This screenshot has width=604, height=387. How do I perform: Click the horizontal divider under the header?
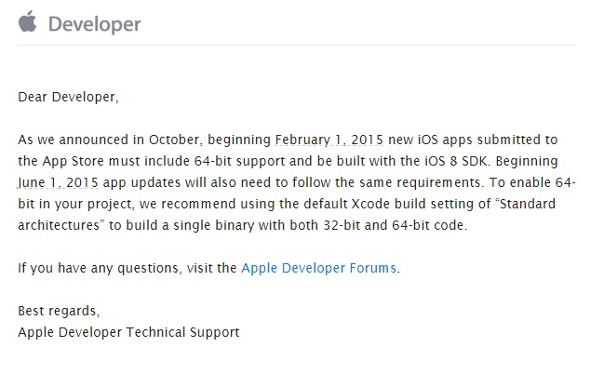[x=297, y=45]
